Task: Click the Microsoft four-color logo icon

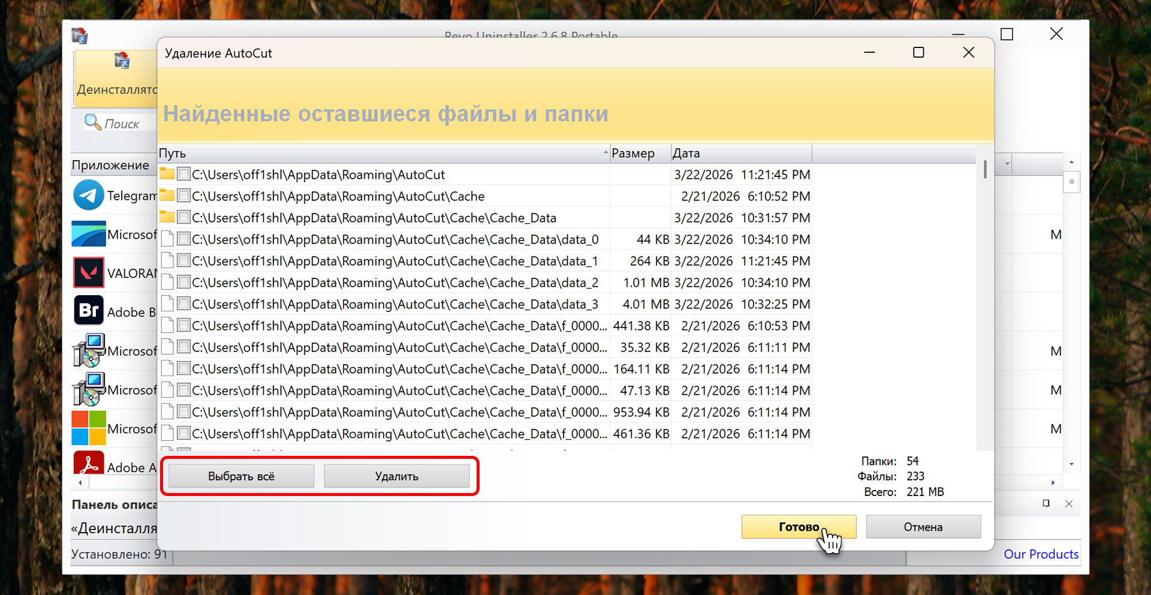Action: coord(89,428)
